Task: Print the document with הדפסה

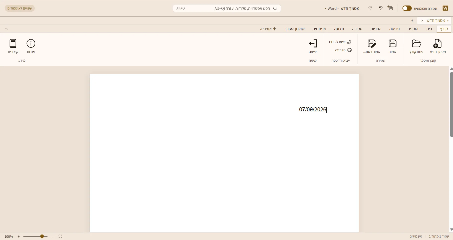Action: tap(343, 50)
